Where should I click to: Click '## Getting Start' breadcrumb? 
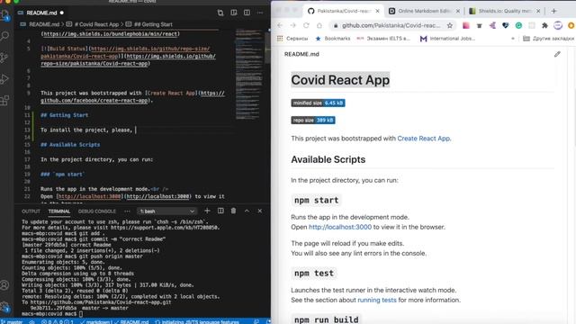(x=153, y=24)
